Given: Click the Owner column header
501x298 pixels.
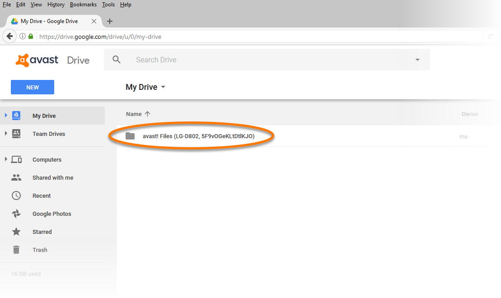Looking at the screenshot, I should coord(470,114).
